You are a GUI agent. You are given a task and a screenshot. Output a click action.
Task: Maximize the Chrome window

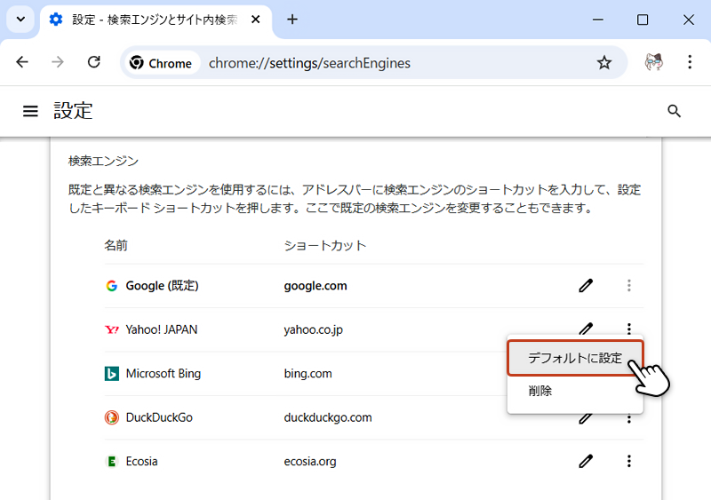point(643,20)
